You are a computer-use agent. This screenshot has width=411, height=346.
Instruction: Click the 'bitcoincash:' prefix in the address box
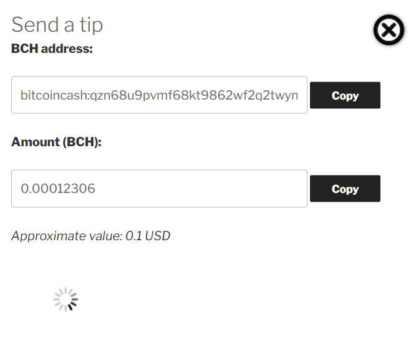[55, 95]
